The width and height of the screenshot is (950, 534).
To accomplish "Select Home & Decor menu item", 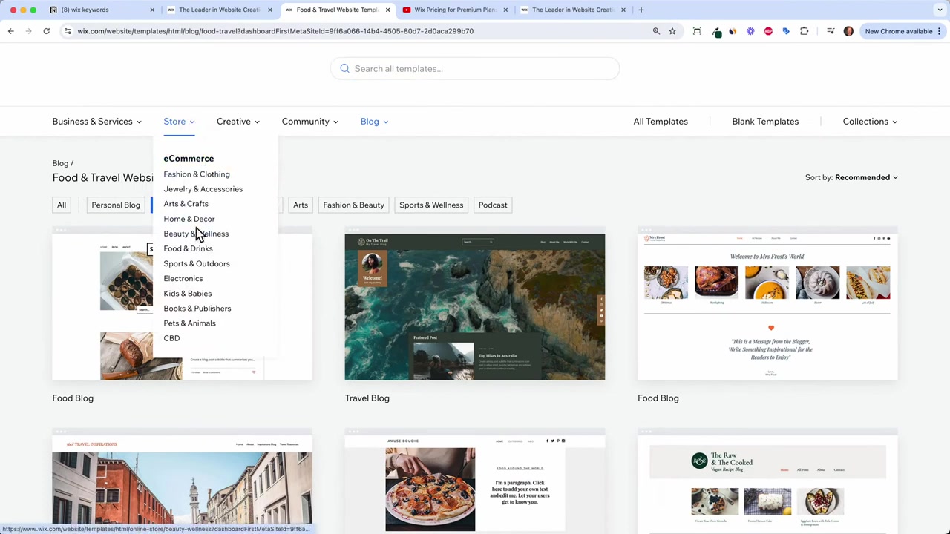I will click(x=189, y=219).
